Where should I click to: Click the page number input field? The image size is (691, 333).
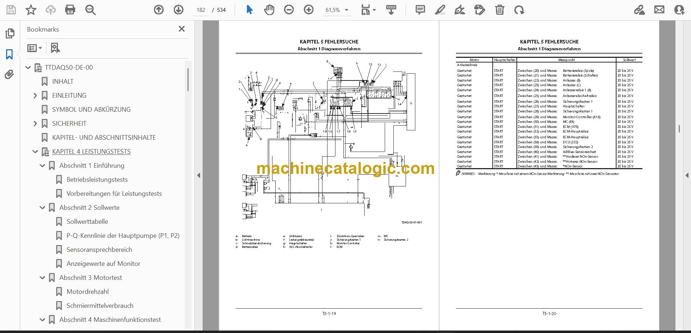coord(201,10)
